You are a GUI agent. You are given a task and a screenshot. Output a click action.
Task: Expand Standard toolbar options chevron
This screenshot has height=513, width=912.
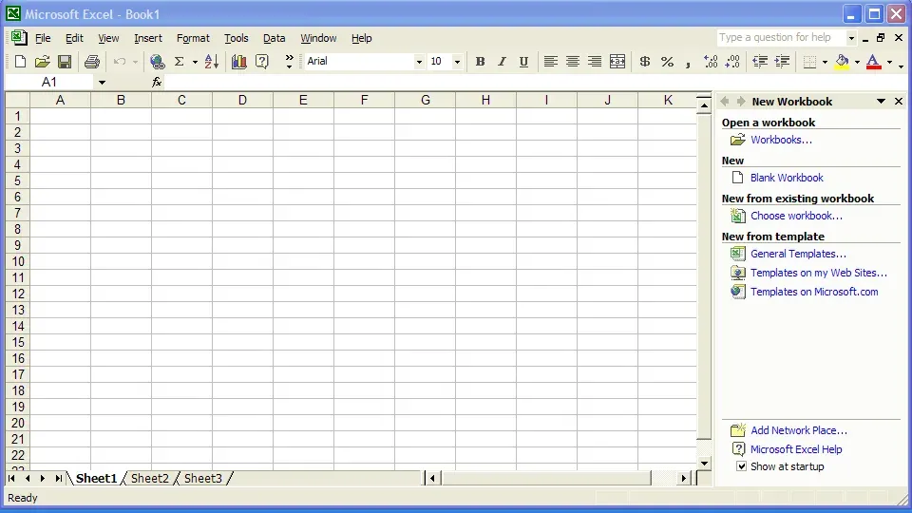[289, 62]
